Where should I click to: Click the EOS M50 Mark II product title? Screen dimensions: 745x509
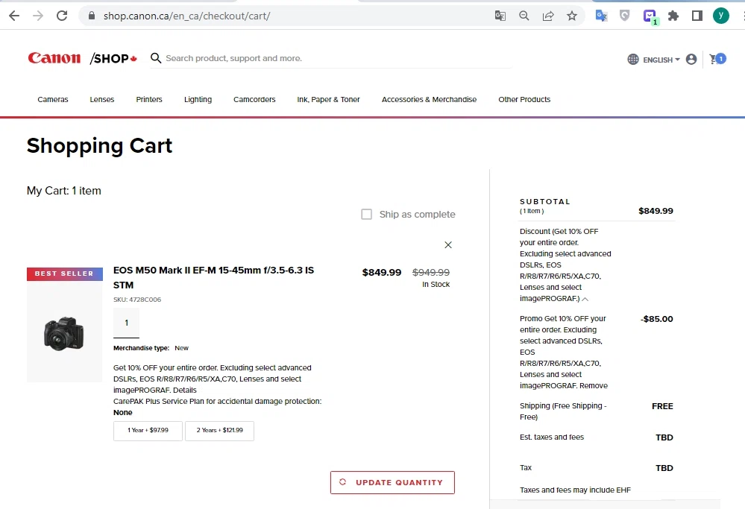coord(213,277)
